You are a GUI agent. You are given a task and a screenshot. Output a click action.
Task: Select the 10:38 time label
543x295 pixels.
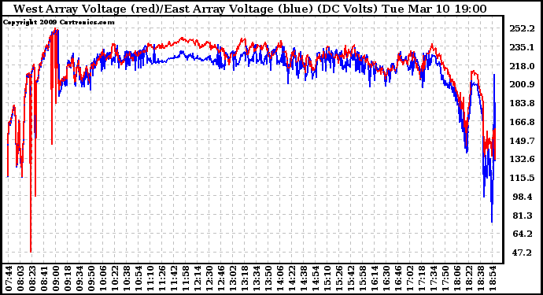[127, 278]
